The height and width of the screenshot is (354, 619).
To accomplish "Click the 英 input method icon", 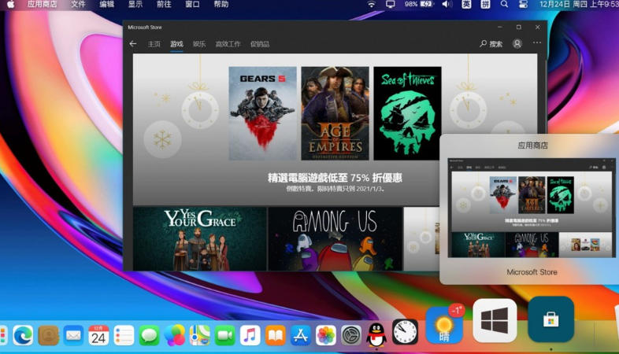I will tap(466, 5).
